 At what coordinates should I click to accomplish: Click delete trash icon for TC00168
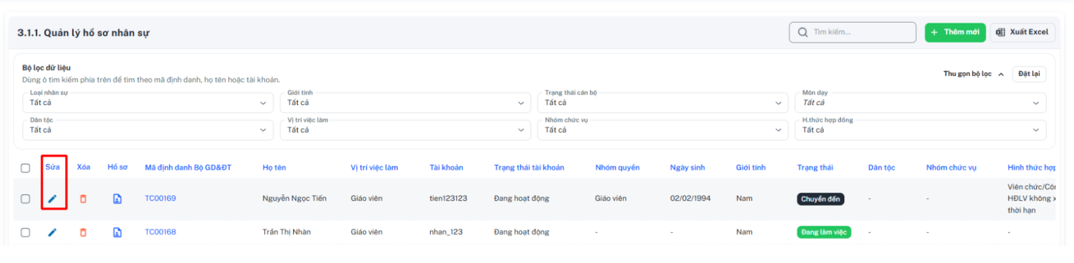[x=83, y=232]
